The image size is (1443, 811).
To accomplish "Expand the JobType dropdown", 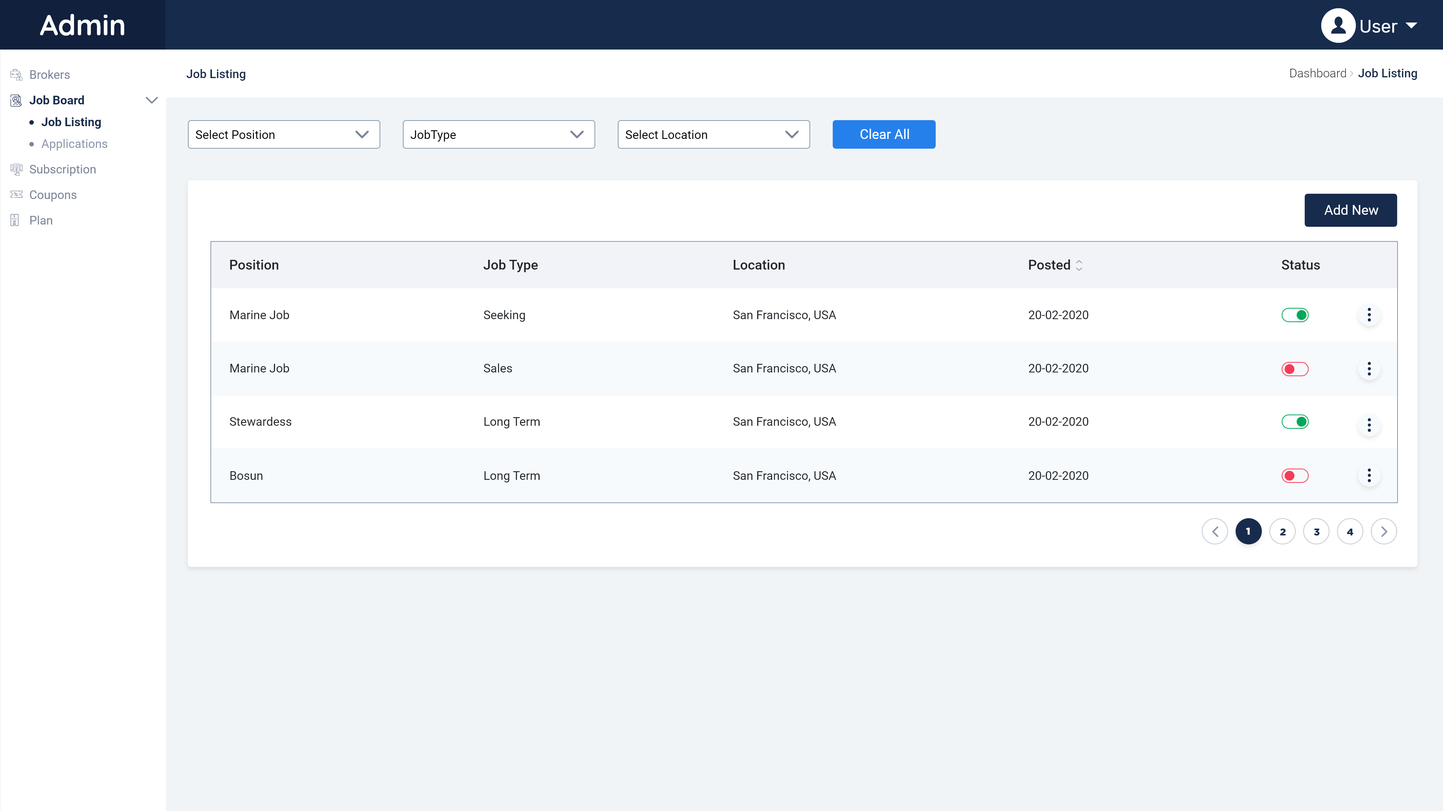I will 498,134.
